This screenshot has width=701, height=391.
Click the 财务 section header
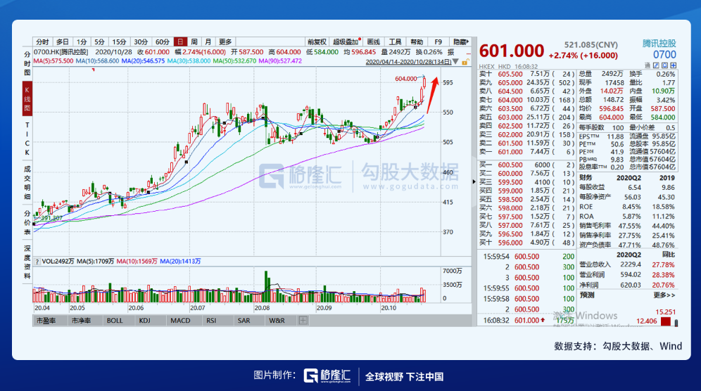pyautogui.click(x=586, y=178)
